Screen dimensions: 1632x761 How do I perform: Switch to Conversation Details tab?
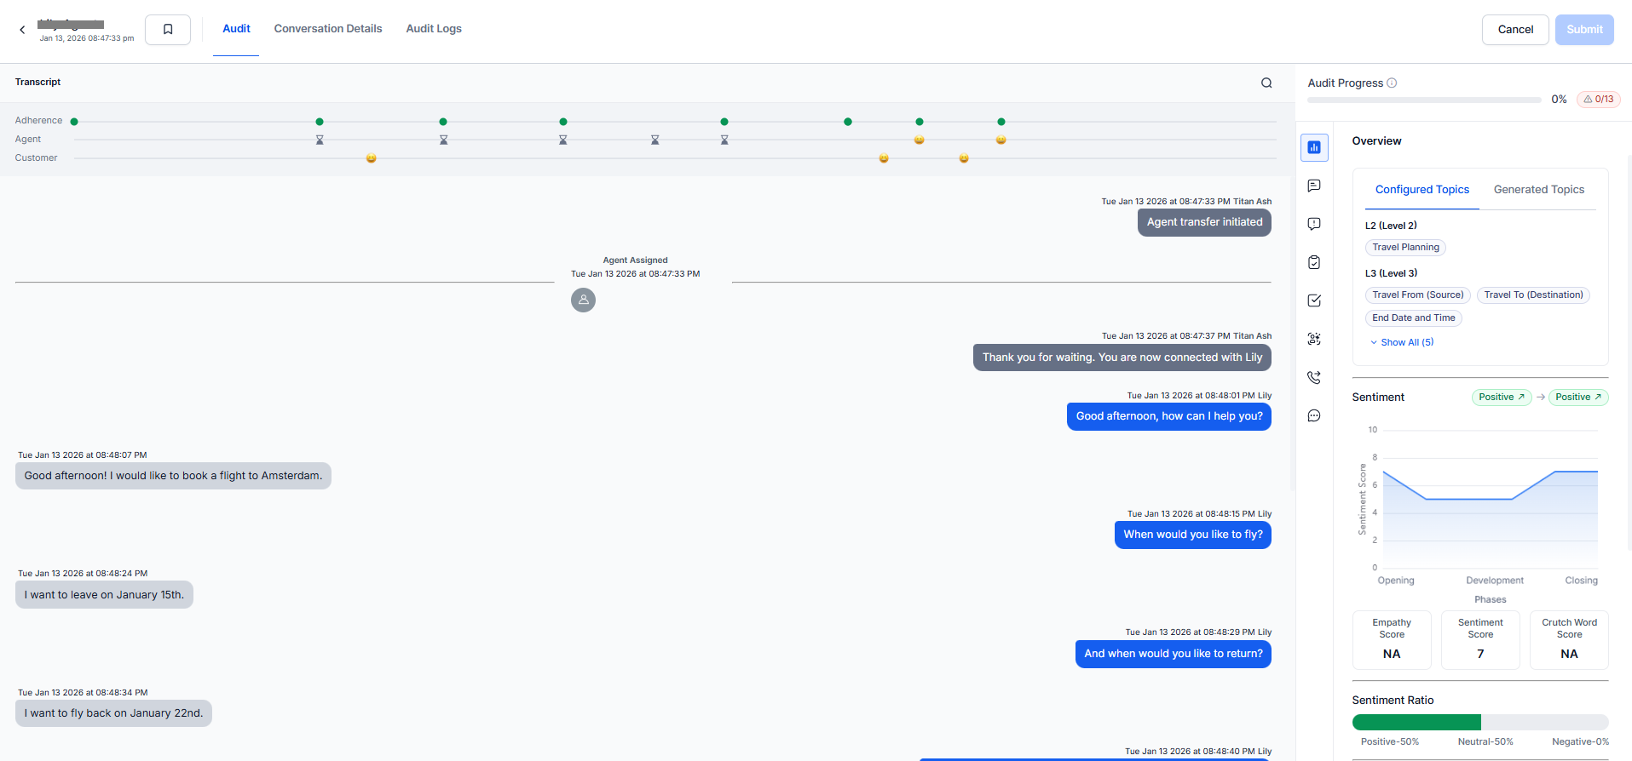click(327, 29)
